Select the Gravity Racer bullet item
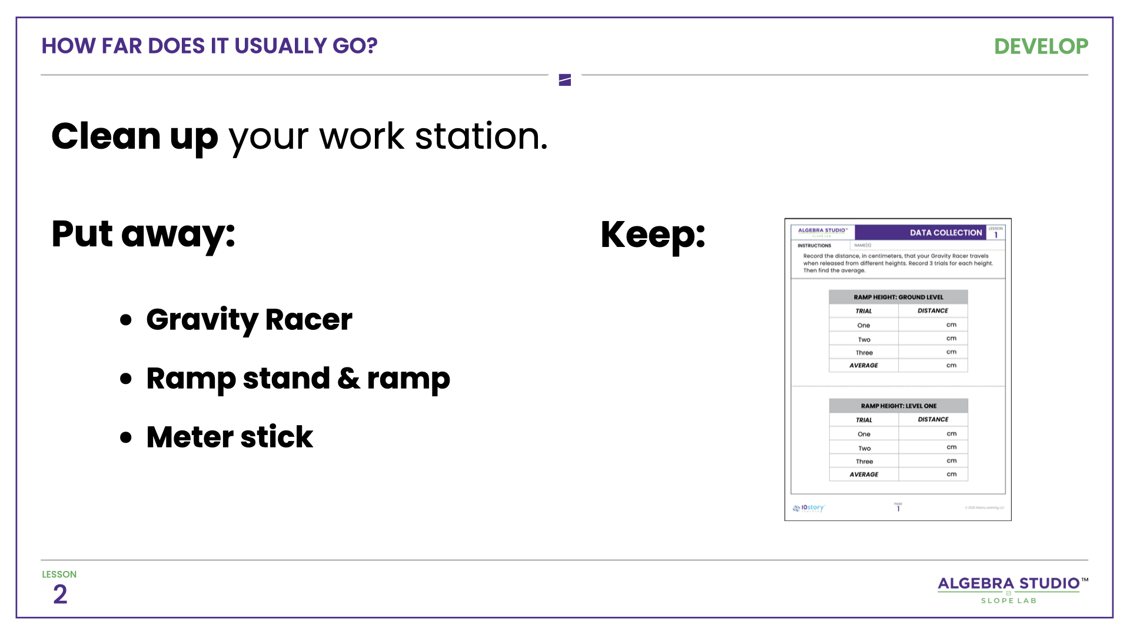Screen dimensions: 1130x635 point(249,320)
